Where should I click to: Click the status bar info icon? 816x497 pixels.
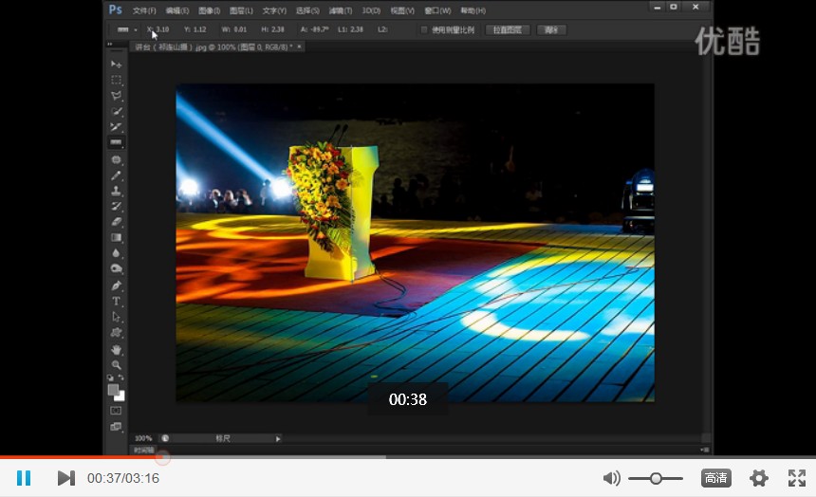165,438
